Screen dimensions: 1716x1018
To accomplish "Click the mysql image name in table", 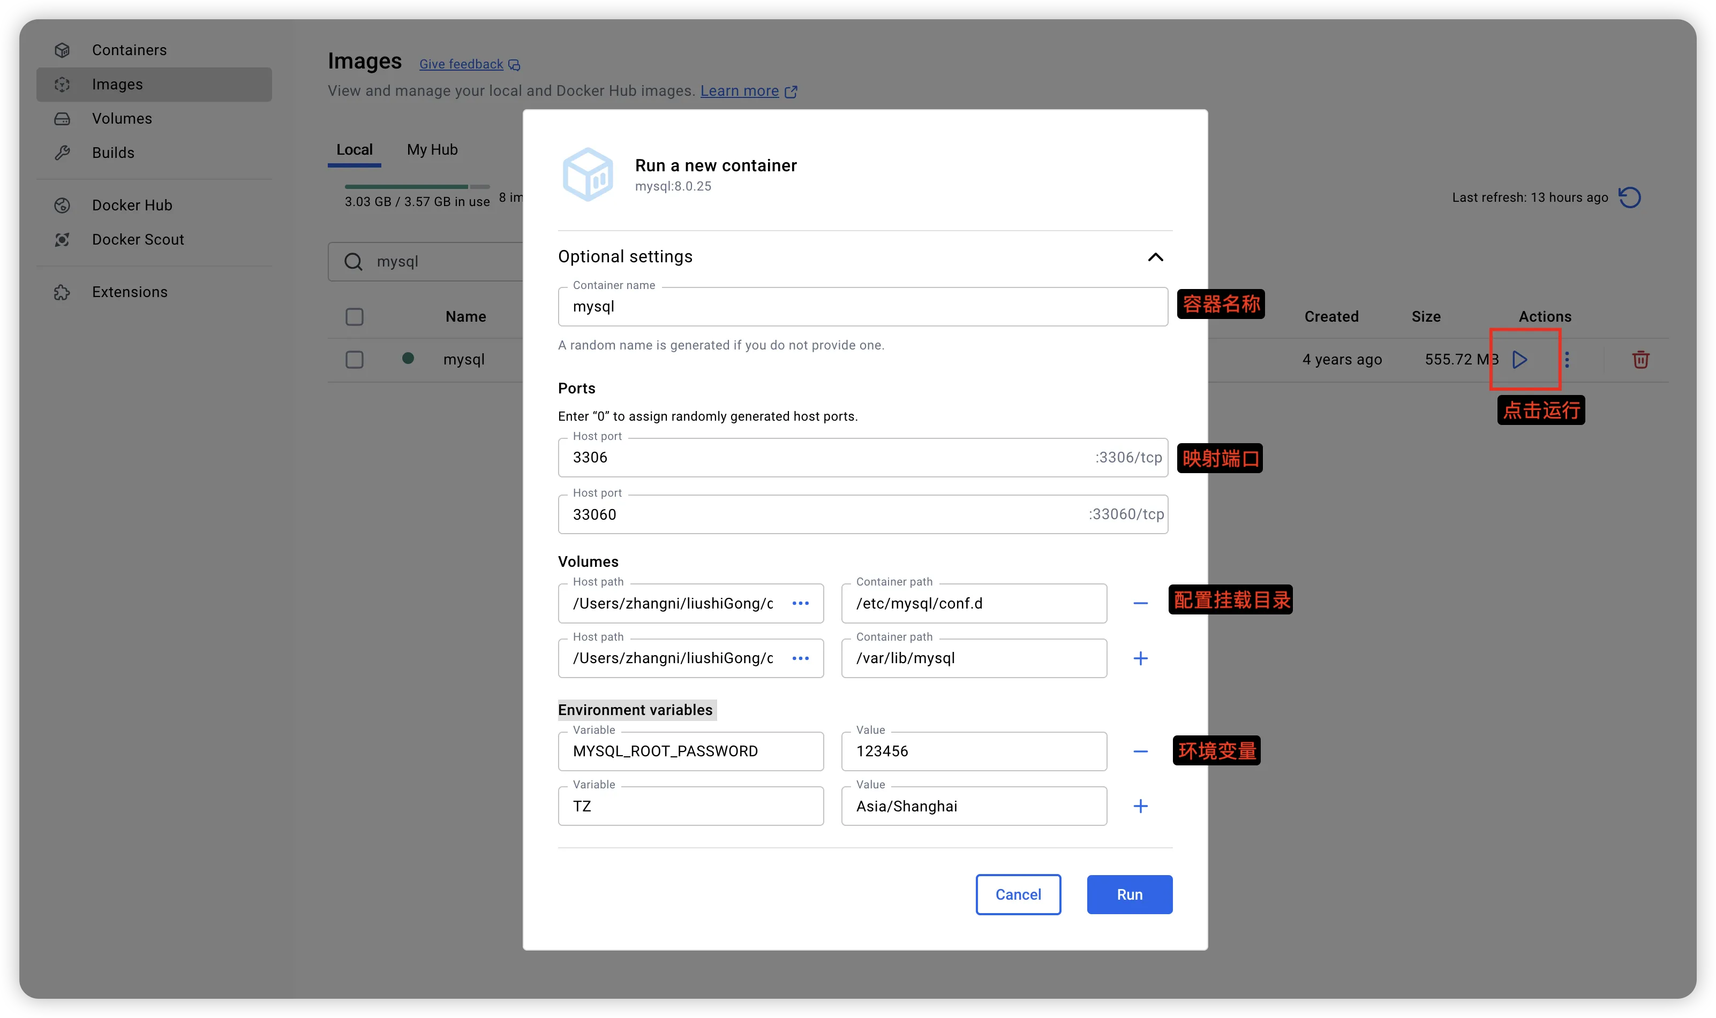I will point(464,360).
